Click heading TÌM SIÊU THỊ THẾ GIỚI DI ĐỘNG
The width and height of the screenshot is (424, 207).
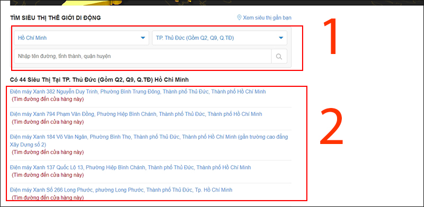(56, 18)
